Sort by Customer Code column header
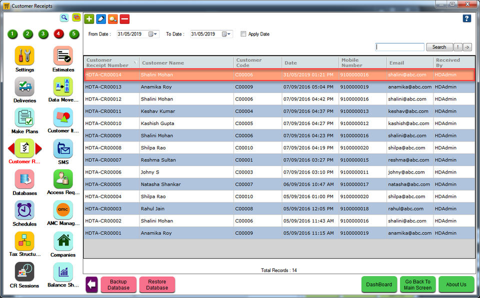 coord(258,62)
